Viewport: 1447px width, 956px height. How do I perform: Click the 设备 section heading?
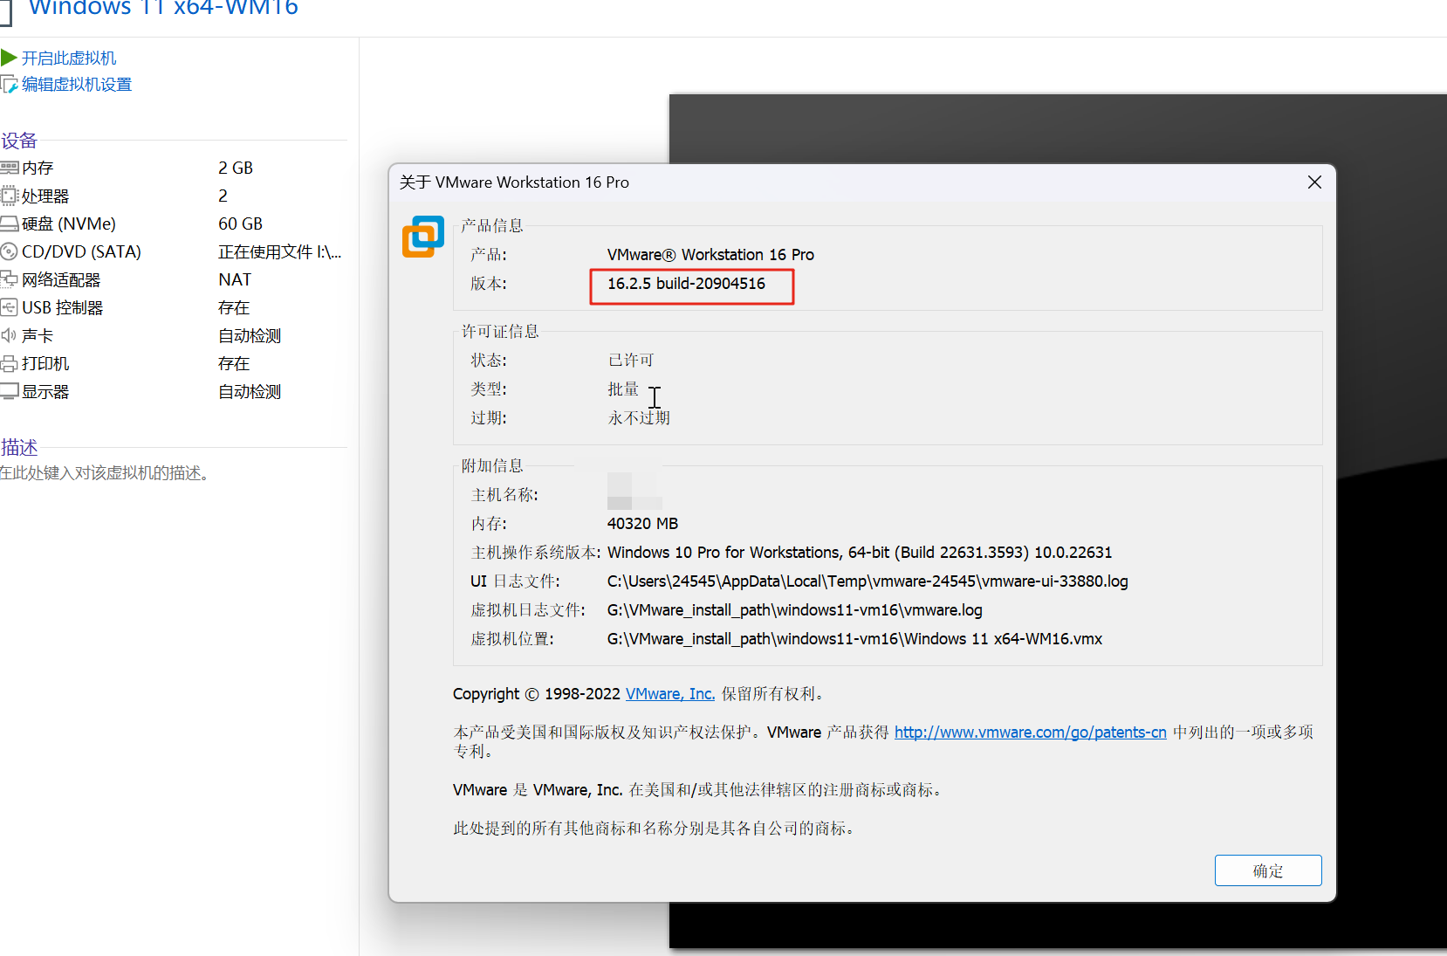pos(19,141)
